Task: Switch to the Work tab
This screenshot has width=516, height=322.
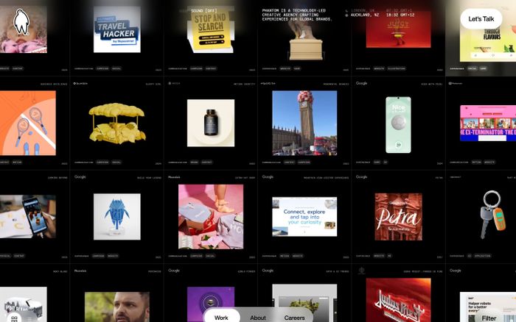Action: 221,318
